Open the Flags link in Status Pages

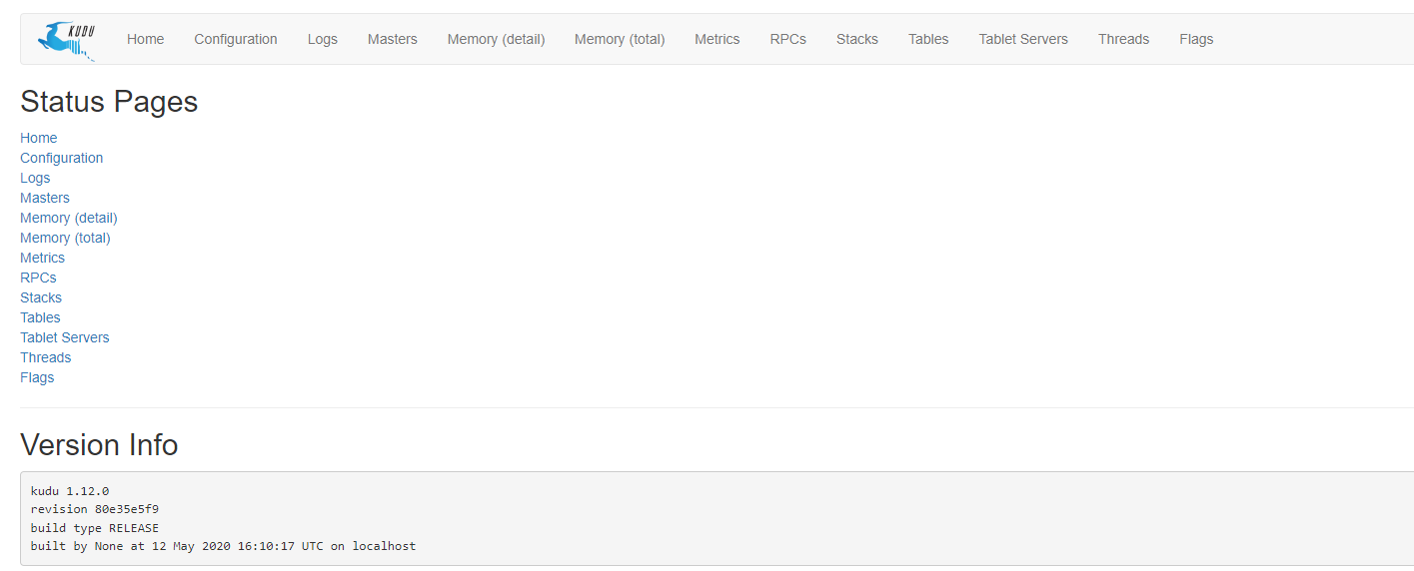37,377
